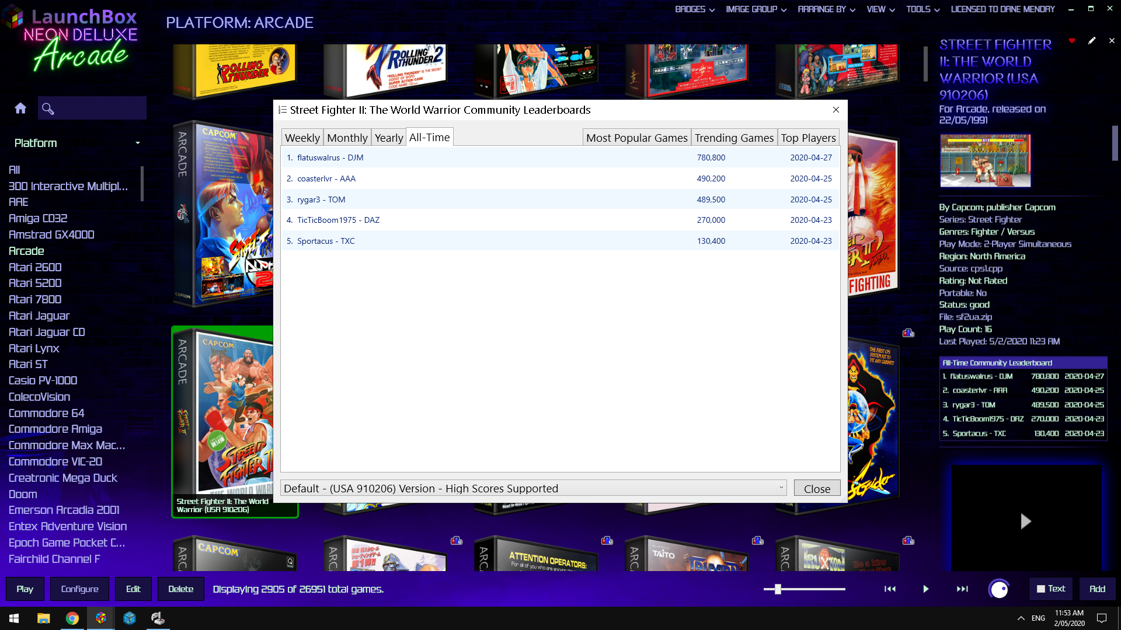Screen dimensions: 1121x630
Task: Open Chrome from taskbar
Action: tap(72, 618)
